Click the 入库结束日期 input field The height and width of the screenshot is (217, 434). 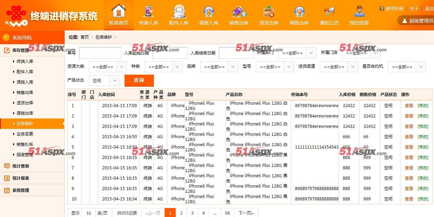pyautogui.click(x=237, y=53)
